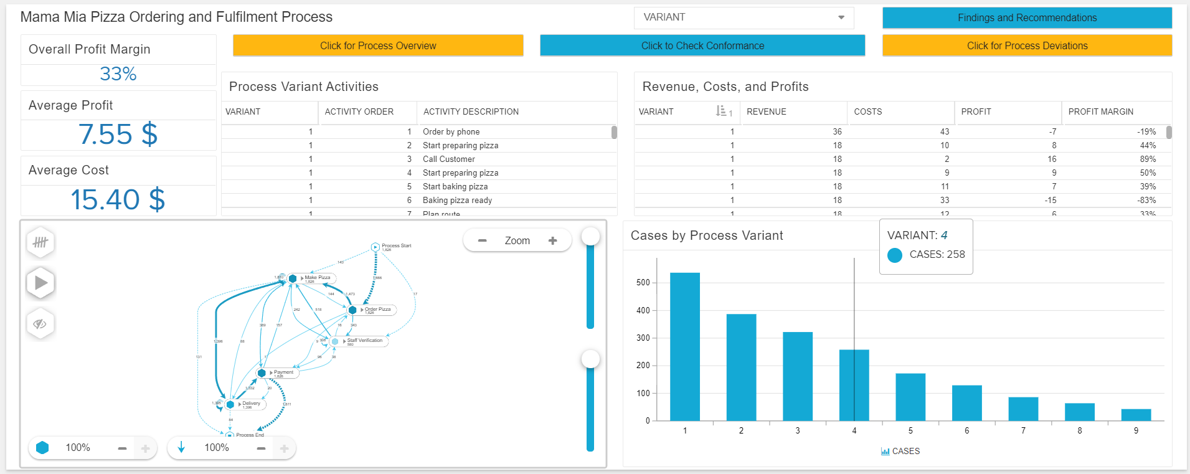Expand the Delivery node
1190x474 pixels.
tap(240, 404)
